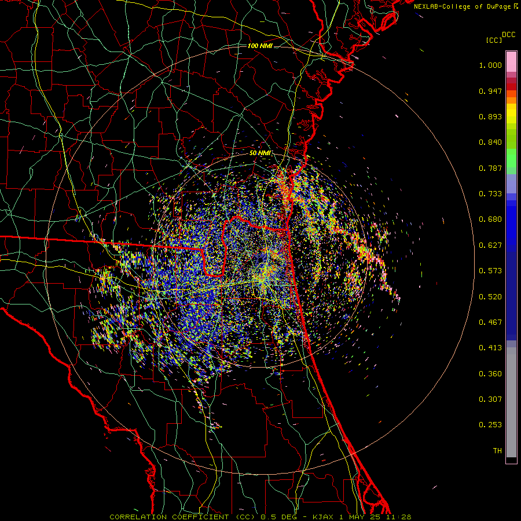Click the 11:28 time stamp in caption

click(x=399, y=517)
